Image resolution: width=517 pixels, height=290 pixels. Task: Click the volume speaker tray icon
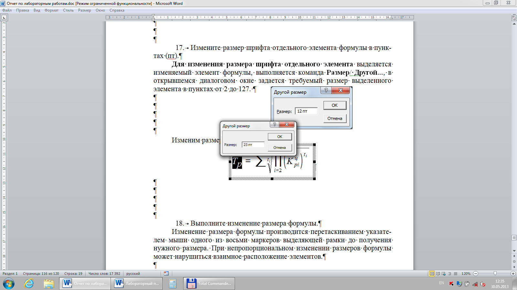483,284
